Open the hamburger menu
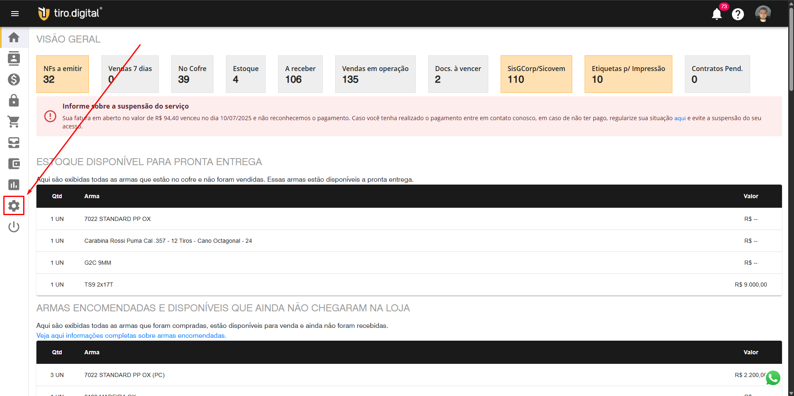This screenshot has height=396, width=794. pos(15,14)
